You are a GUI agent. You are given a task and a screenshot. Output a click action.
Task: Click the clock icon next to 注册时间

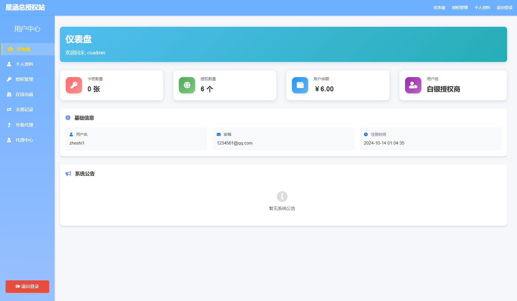point(366,134)
